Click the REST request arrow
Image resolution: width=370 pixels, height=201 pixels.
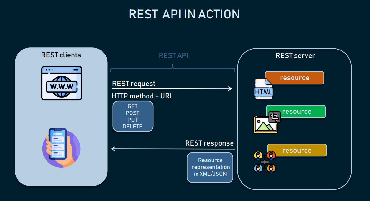pyautogui.click(x=172, y=89)
